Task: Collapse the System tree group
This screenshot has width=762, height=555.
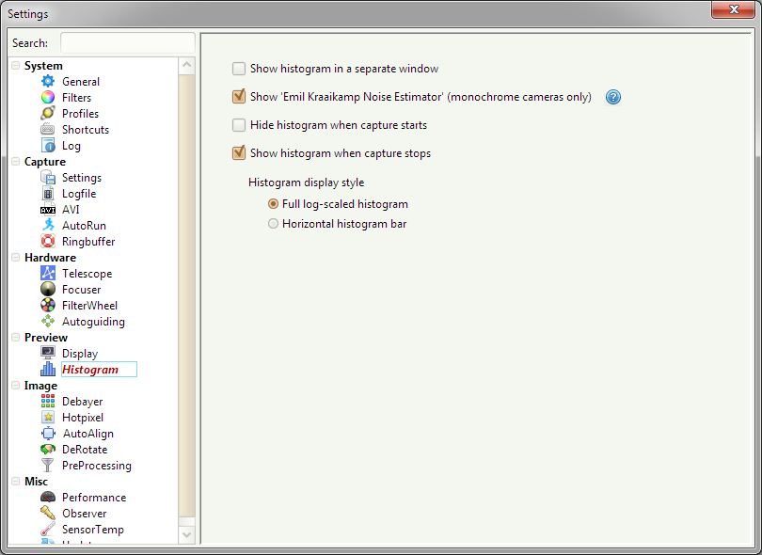Action: [x=16, y=66]
